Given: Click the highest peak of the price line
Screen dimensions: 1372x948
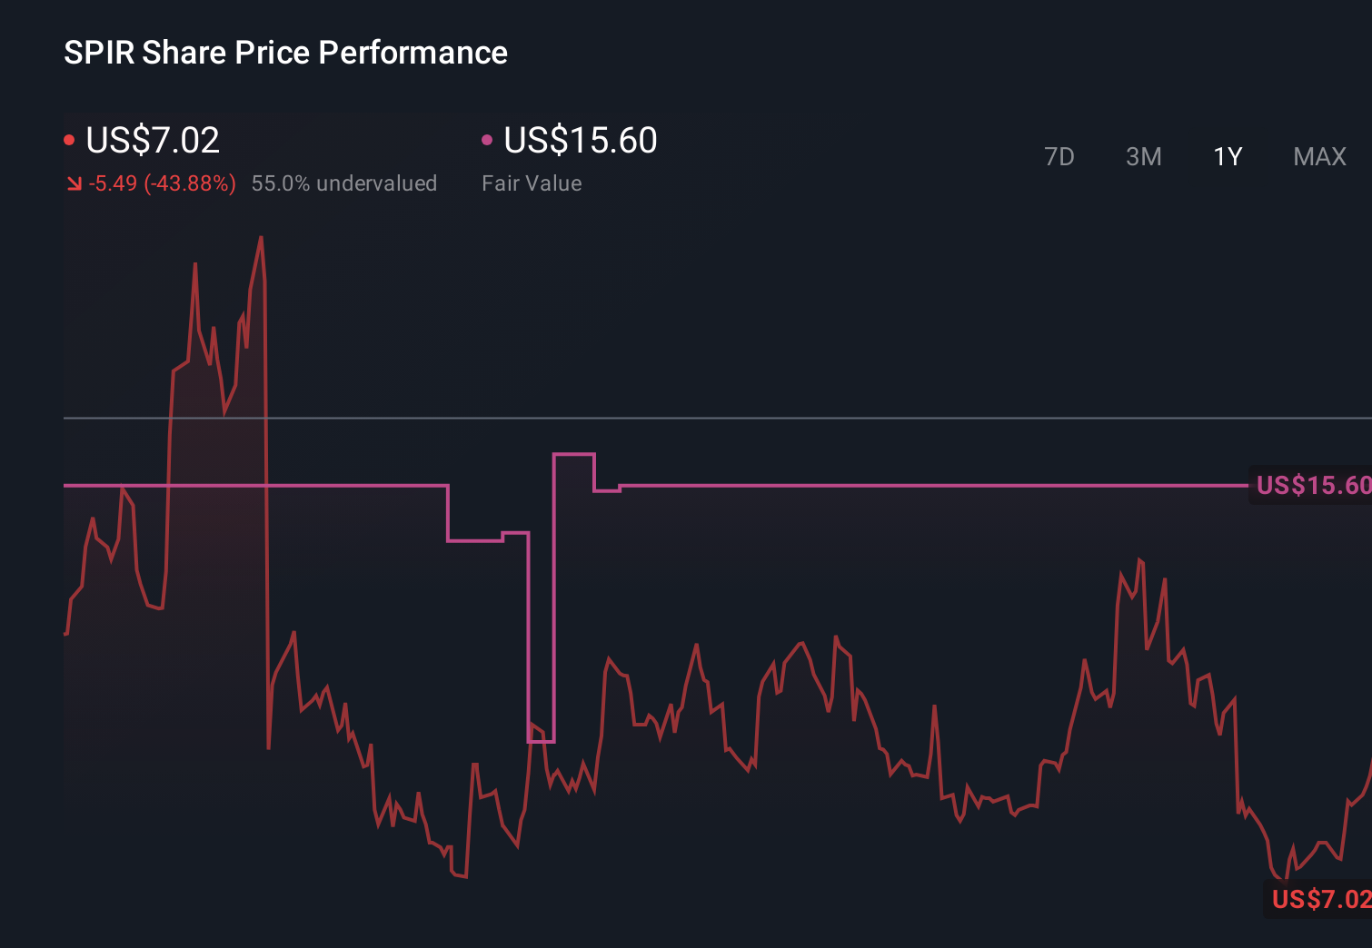Looking at the screenshot, I should coord(261,238).
